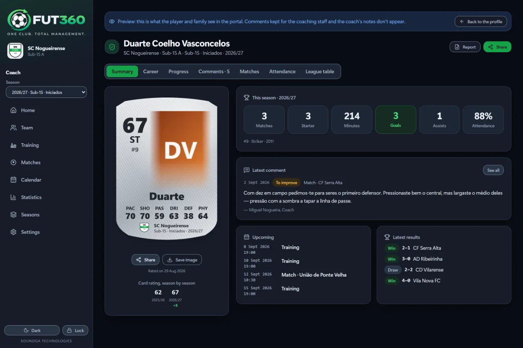Expand the Season dropdown selector
The image size is (523, 348).
(x=46, y=92)
